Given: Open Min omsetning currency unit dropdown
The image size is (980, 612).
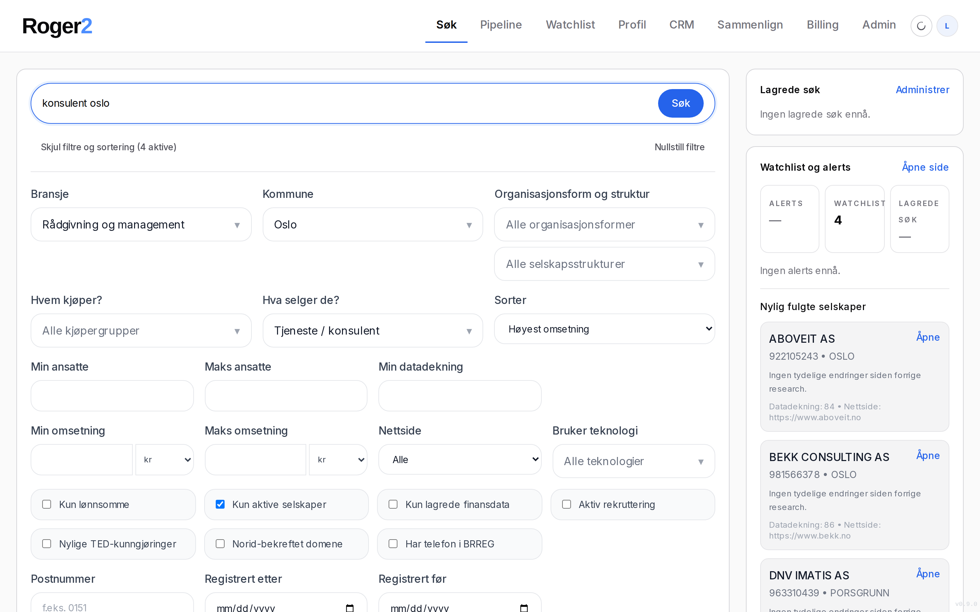Looking at the screenshot, I should point(164,459).
